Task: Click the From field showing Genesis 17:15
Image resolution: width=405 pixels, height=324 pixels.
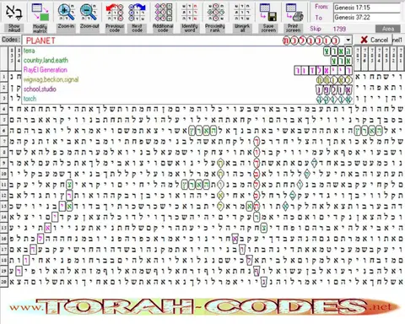Action: tap(367, 8)
